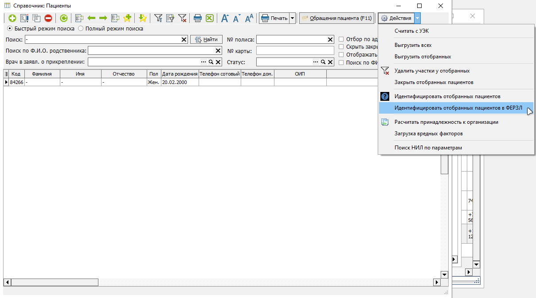This screenshot has width=536, height=298.
Task: Click the decrease font size icon
Action: (237, 18)
